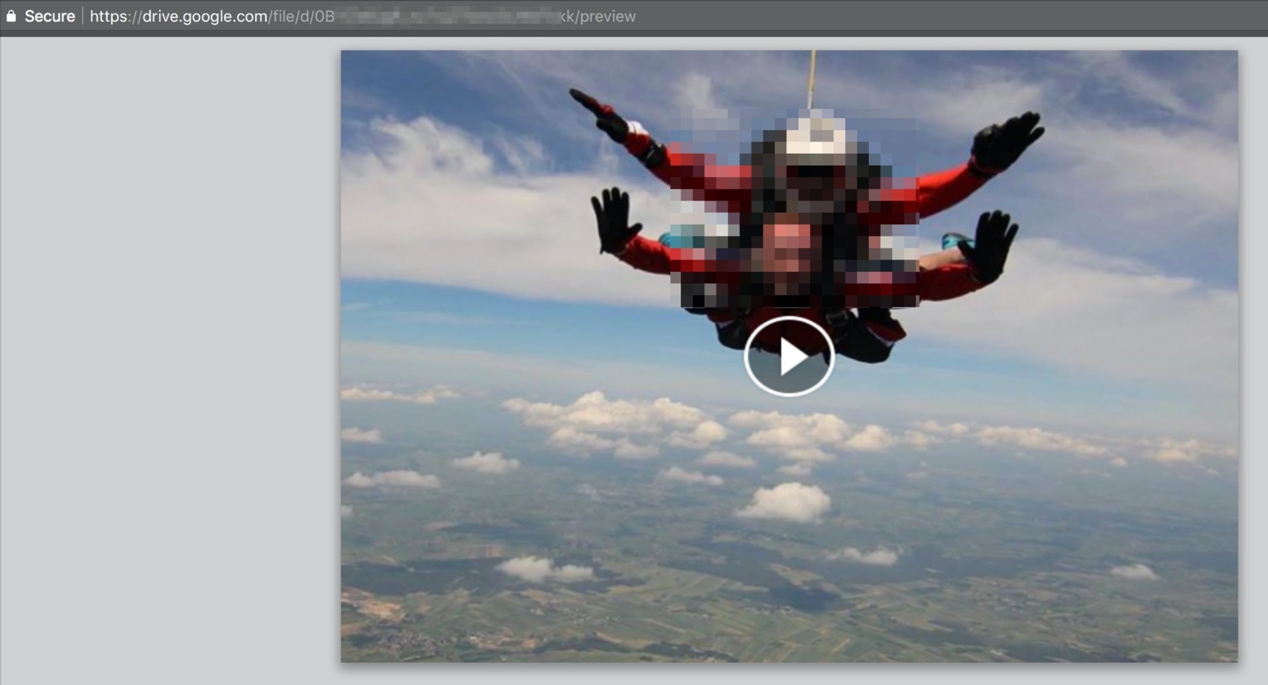Click the white helmet of the skydiver
Screen dimensions: 1268x685
click(816, 141)
